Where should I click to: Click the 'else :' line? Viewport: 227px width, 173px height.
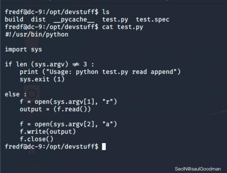coord(16,94)
